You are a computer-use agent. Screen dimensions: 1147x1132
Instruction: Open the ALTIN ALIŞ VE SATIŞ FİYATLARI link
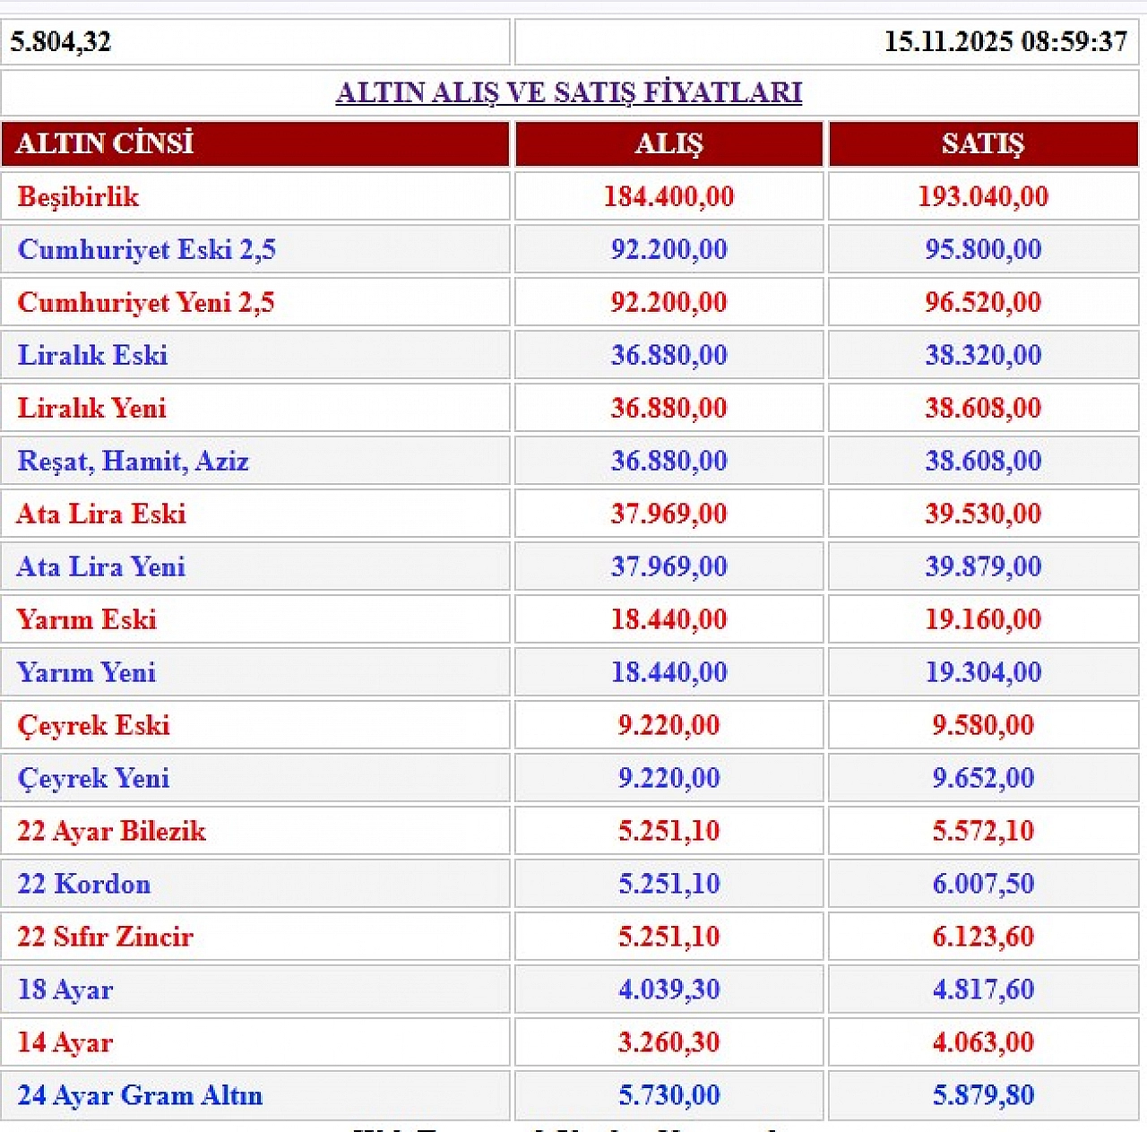pyautogui.click(x=568, y=92)
